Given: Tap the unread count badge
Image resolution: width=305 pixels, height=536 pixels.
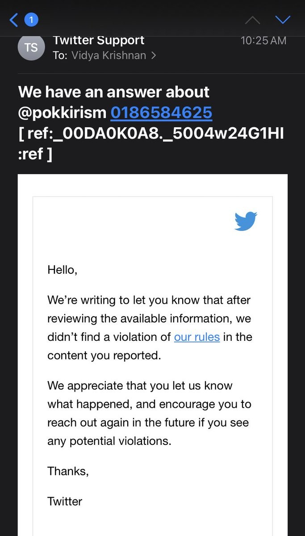Looking at the screenshot, I should (31, 20).
